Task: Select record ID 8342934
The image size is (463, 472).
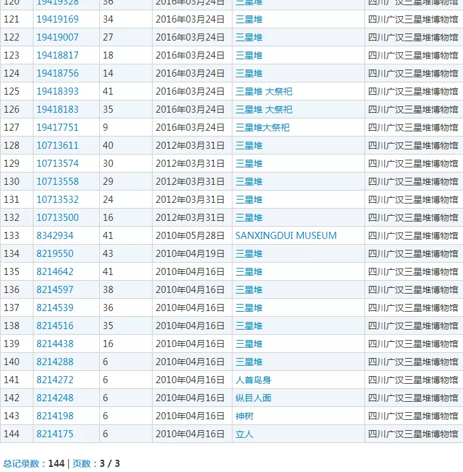Action: click(55, 236)
